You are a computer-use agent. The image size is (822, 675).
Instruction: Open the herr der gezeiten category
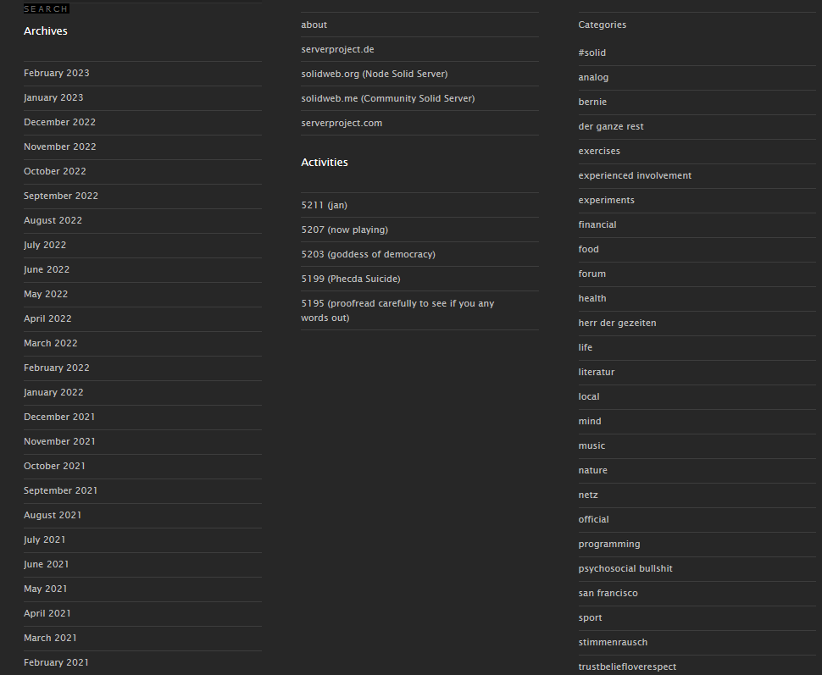click(617, 323)
